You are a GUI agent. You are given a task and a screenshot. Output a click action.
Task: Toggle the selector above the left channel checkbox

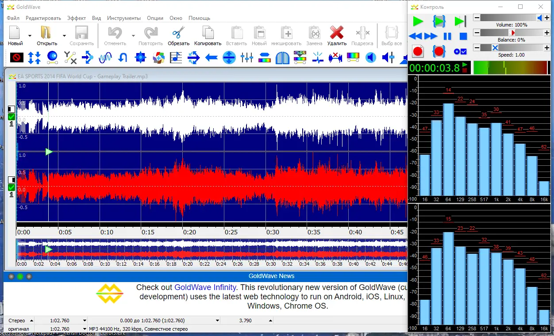click(12, 109)
